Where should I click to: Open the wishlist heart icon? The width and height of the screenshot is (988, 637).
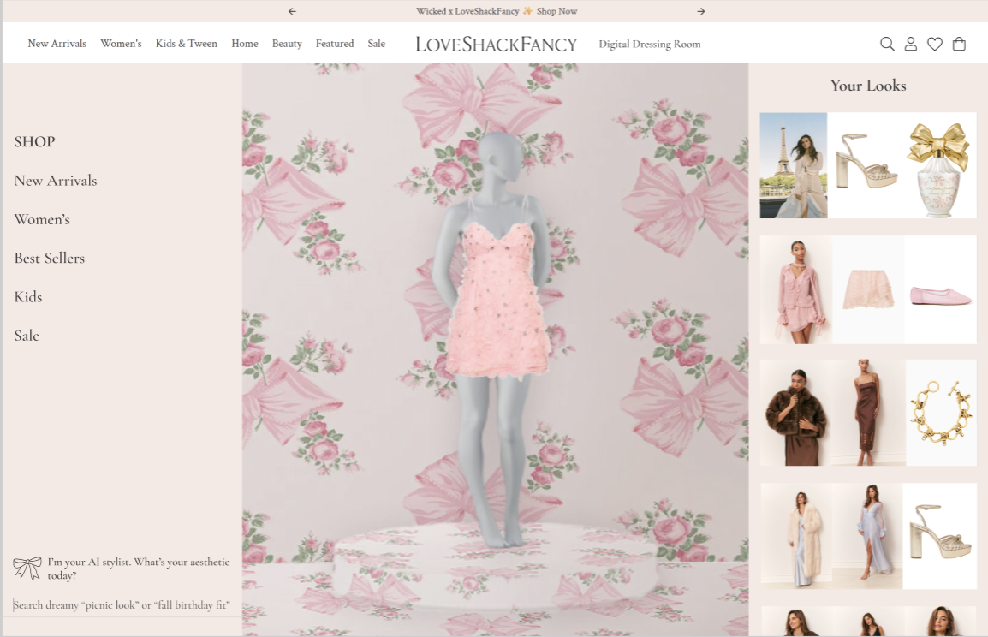click(x=934, y=44)
